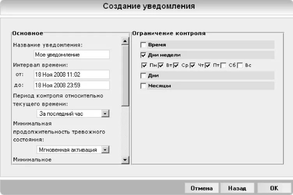Uncheck the Чт weekday checkbox

pos(192,66)
